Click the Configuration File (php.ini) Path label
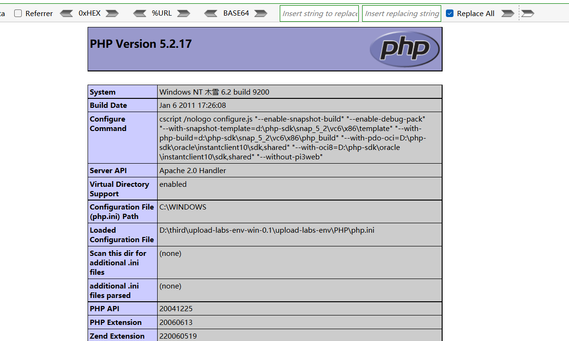This screenshot has height=341, width=569. [122, 212]
